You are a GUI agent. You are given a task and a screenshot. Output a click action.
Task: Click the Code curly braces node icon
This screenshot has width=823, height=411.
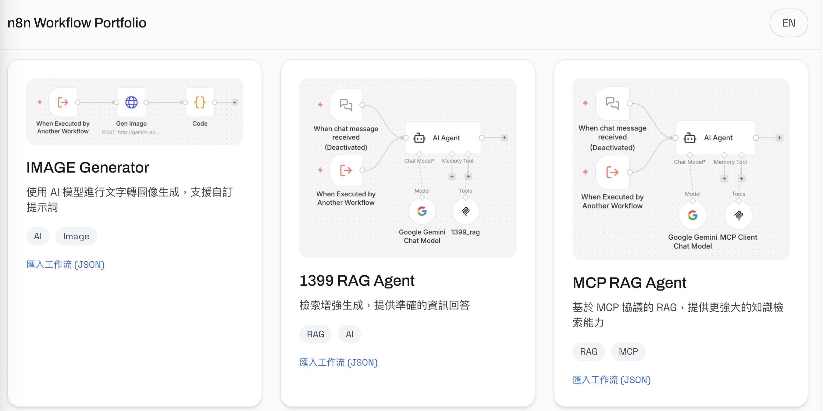200,102
